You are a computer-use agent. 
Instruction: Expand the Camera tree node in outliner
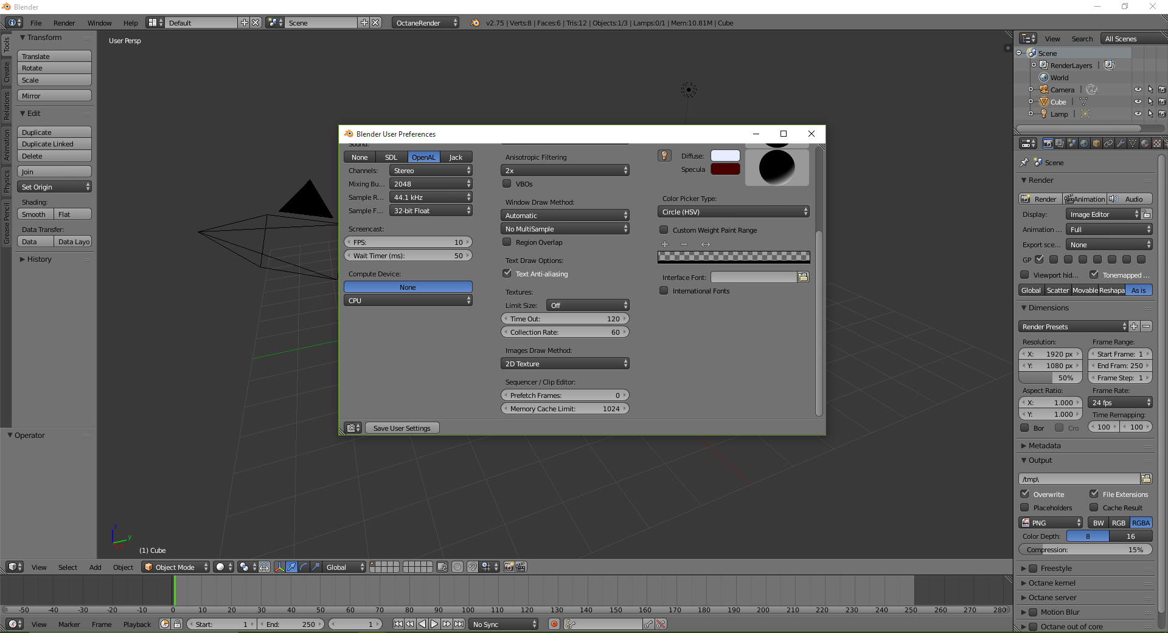[x=1031, y=89]
